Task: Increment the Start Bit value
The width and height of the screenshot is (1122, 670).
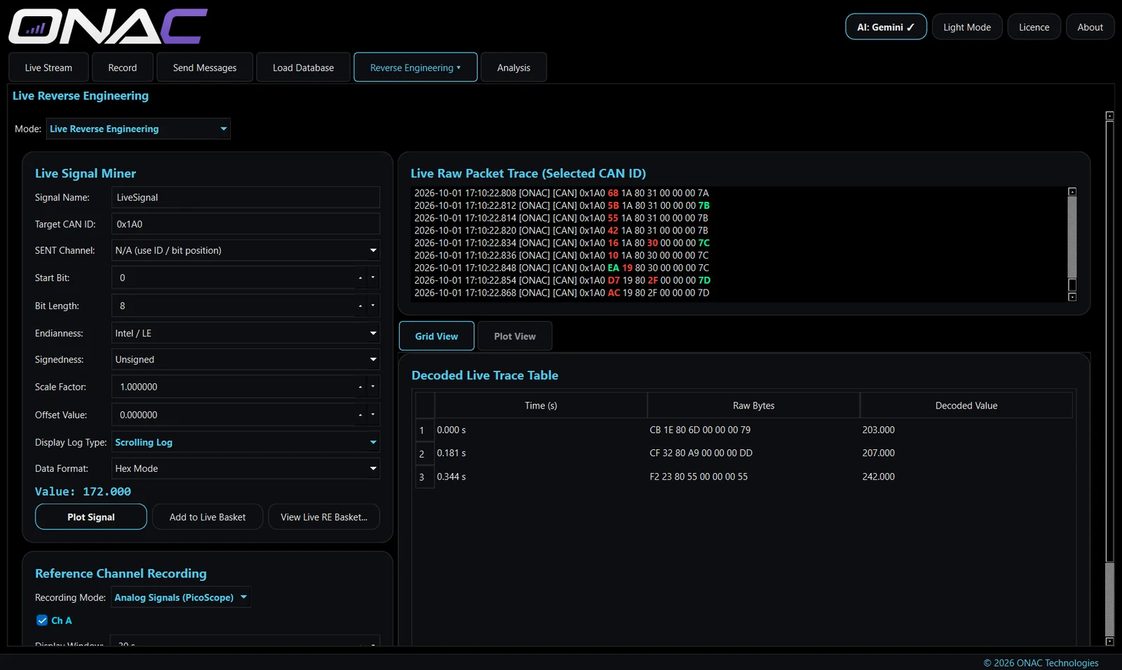Action: click(360, 278)
